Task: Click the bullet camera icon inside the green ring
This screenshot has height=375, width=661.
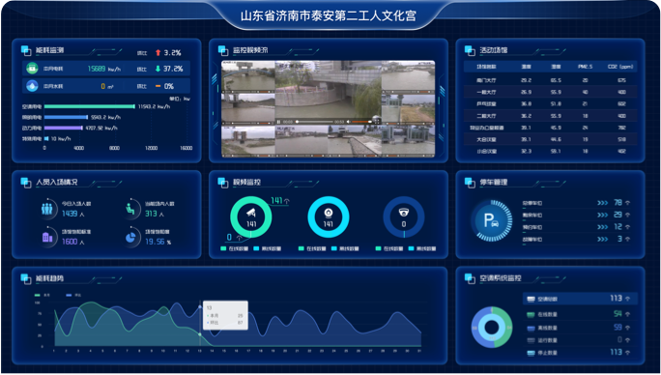Action: click(251, 213)
